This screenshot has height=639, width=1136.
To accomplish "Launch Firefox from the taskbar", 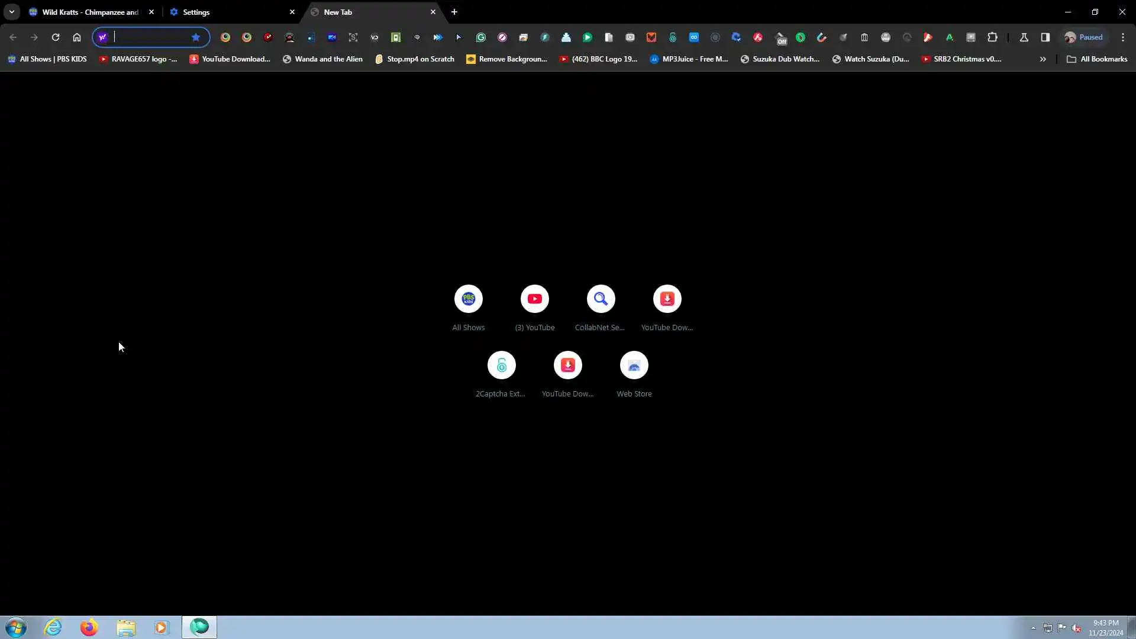I will point(89,627).
